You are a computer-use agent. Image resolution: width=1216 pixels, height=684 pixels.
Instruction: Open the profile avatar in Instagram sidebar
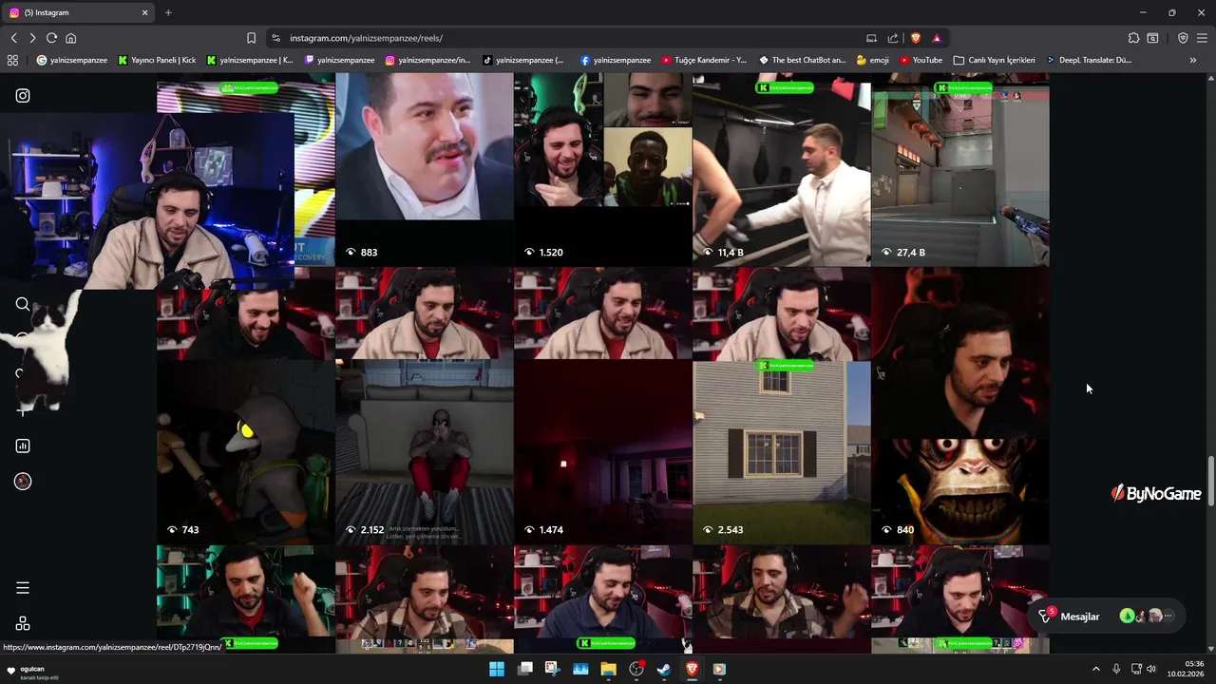pos(23,482)
